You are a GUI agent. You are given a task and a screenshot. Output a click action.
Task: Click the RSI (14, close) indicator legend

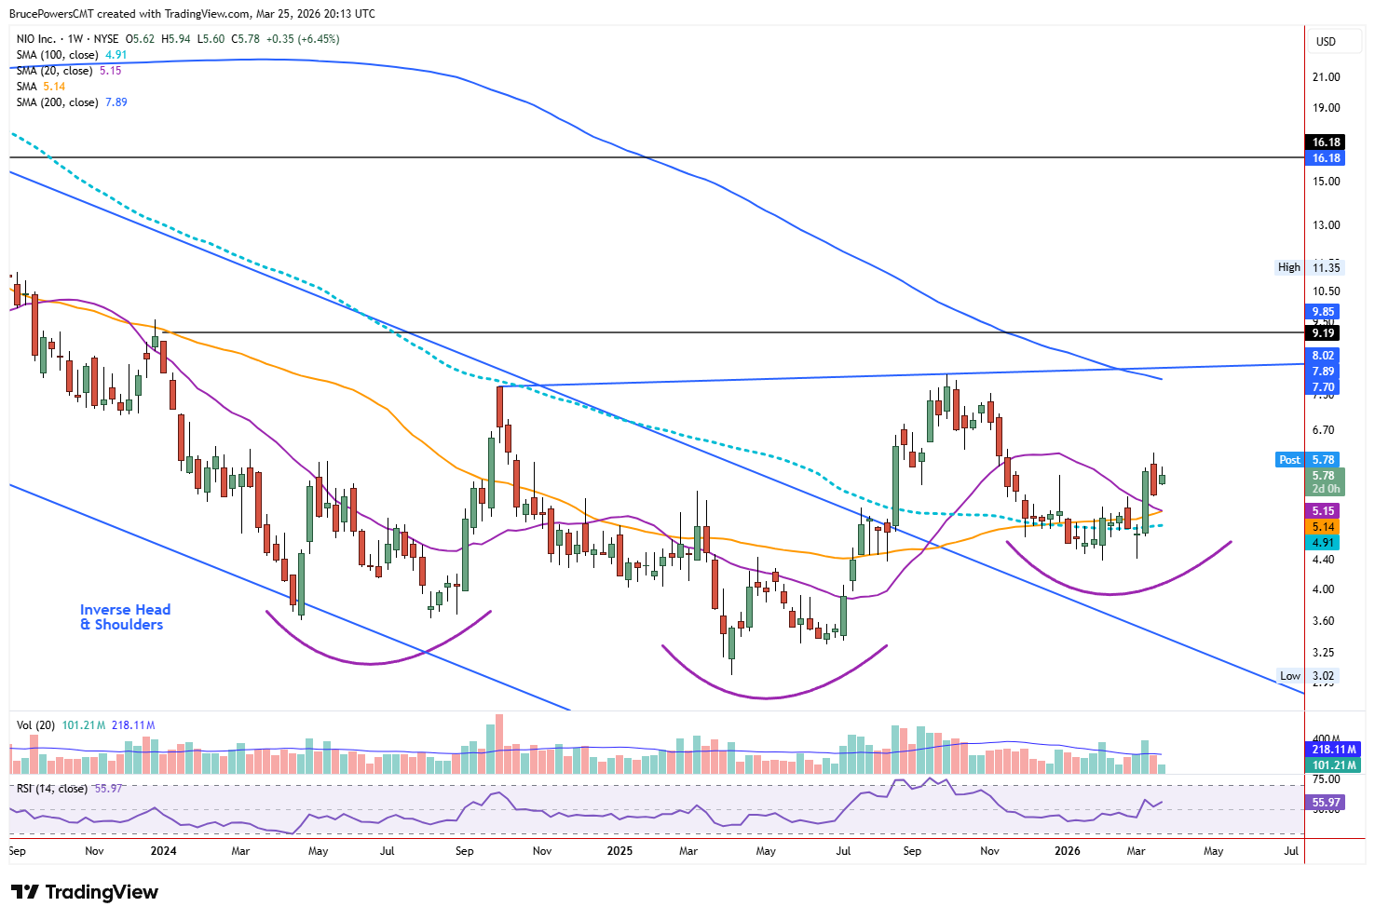[x=70, y=789]
